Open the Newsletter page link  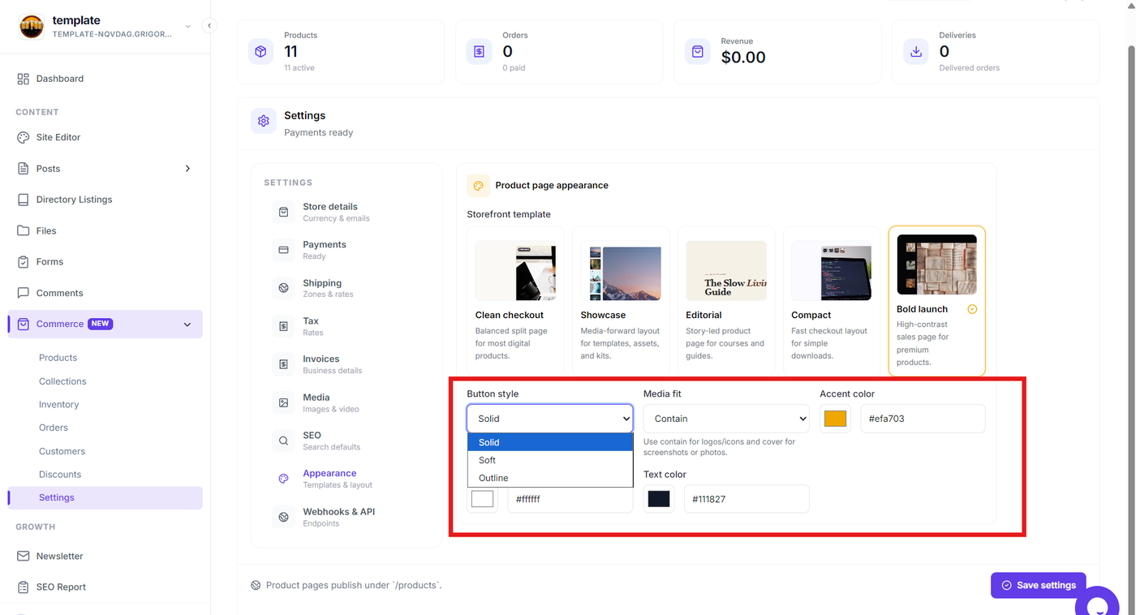(59, 556)
